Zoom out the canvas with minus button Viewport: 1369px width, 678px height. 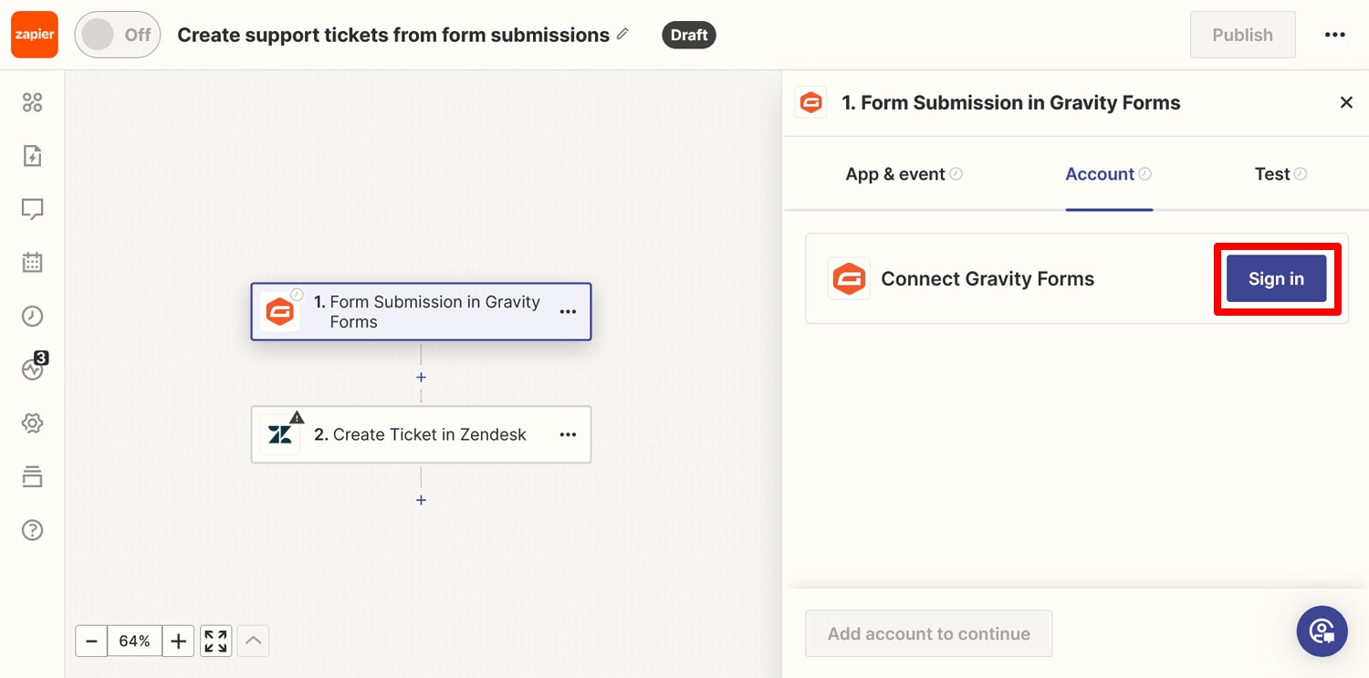[x=91, y=641]
